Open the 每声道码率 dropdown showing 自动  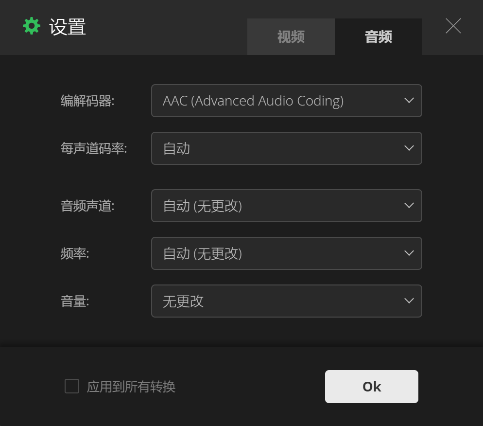287,148
